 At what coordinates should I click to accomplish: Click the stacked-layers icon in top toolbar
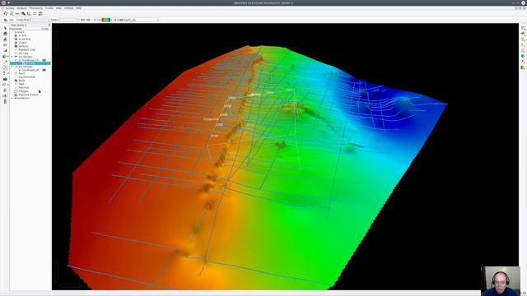coord(40,14)
